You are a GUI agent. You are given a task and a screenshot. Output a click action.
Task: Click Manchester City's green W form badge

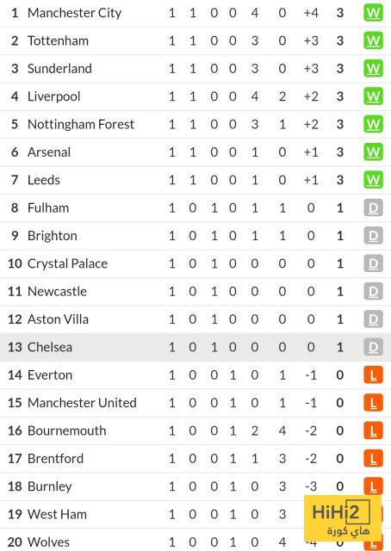click(373, 13)
